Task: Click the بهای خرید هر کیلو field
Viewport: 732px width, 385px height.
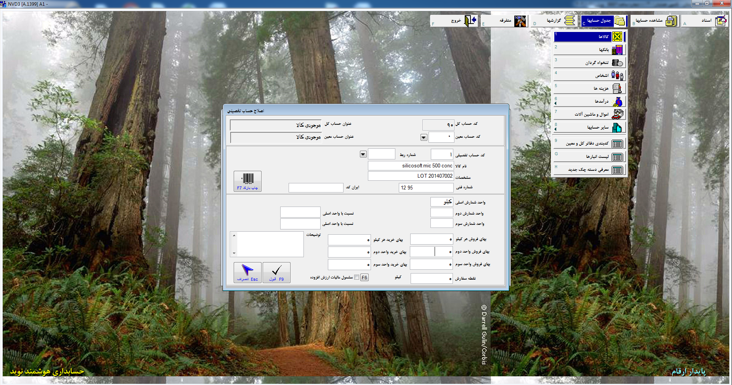Action: [x=349, y=240]
